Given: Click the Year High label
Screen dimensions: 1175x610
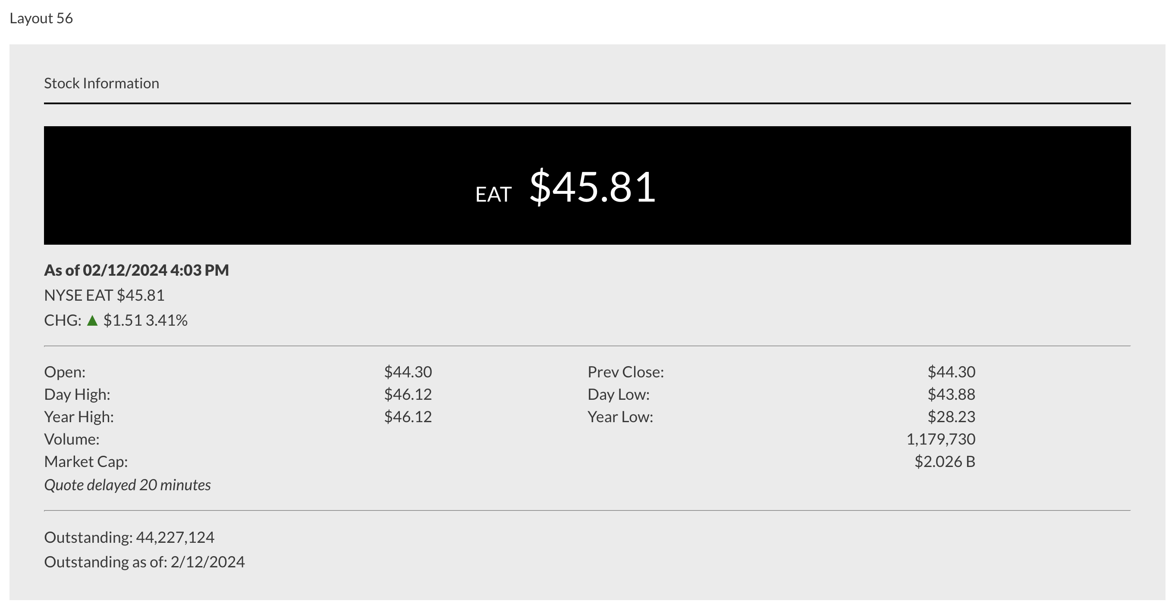Looking at the screenshot, I should pyautogui.click(x=79, y=417).
